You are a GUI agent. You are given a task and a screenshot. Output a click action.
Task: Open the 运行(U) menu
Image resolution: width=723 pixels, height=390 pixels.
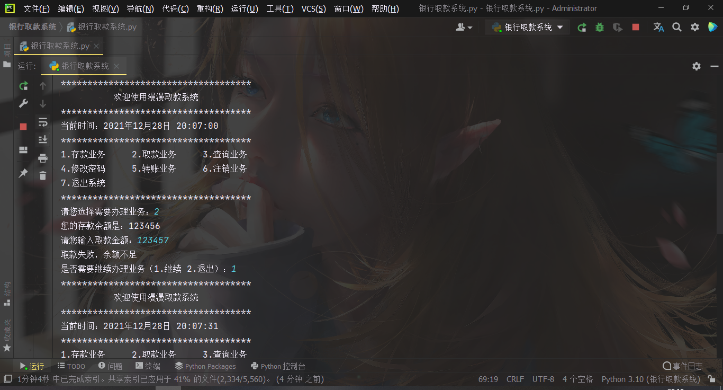pyautogui.click(x=245, y=8)
